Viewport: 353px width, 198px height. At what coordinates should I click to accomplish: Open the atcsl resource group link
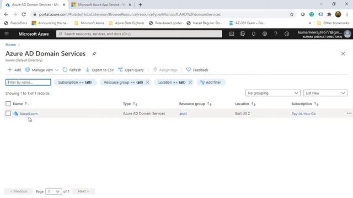pos(183,114)
